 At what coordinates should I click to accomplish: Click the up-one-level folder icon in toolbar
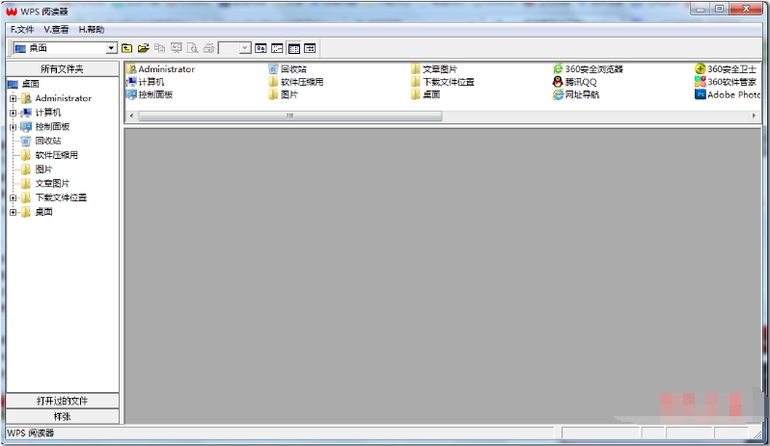pyautogui.click(x=126, y=47)
